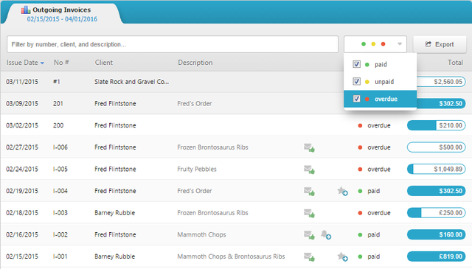Click the sent-mail icon in row I-002
The width and height of the screenshot is (472, 269).
(x=309, y=235)
